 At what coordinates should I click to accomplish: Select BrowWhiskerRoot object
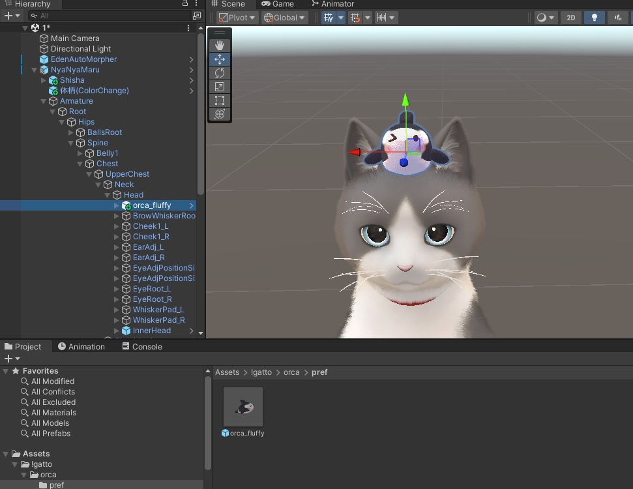tap(164, 216)
